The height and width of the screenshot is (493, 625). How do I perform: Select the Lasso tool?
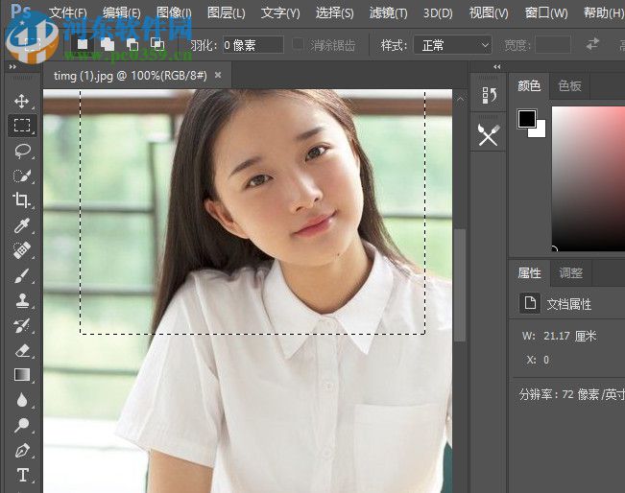coord(22,151)
